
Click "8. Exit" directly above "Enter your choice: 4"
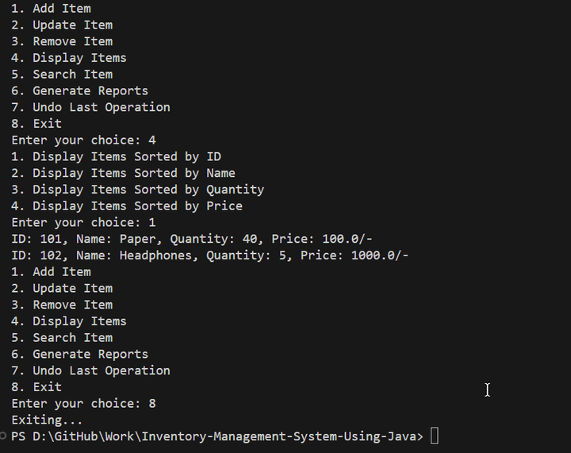click(x=36, y=123)
